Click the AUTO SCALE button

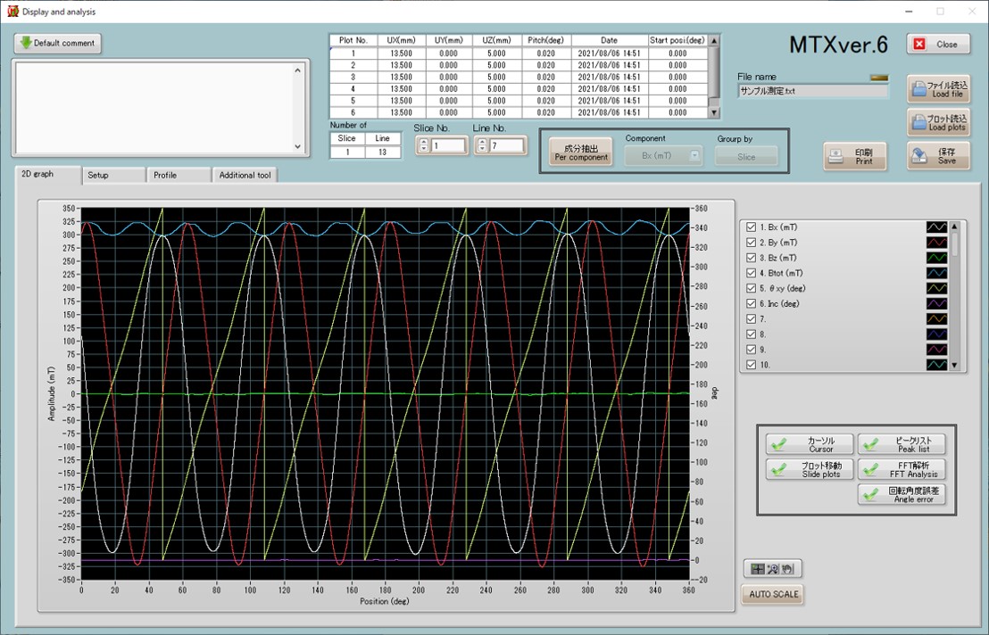tap(773, 594)
